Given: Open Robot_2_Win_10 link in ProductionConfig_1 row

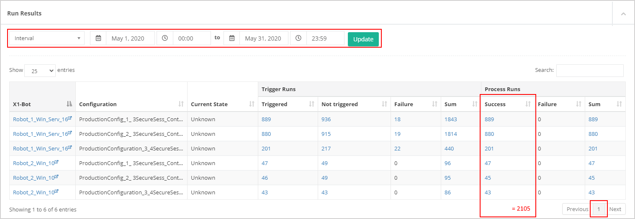Looking at the screenshot, I should click(36, 163).
